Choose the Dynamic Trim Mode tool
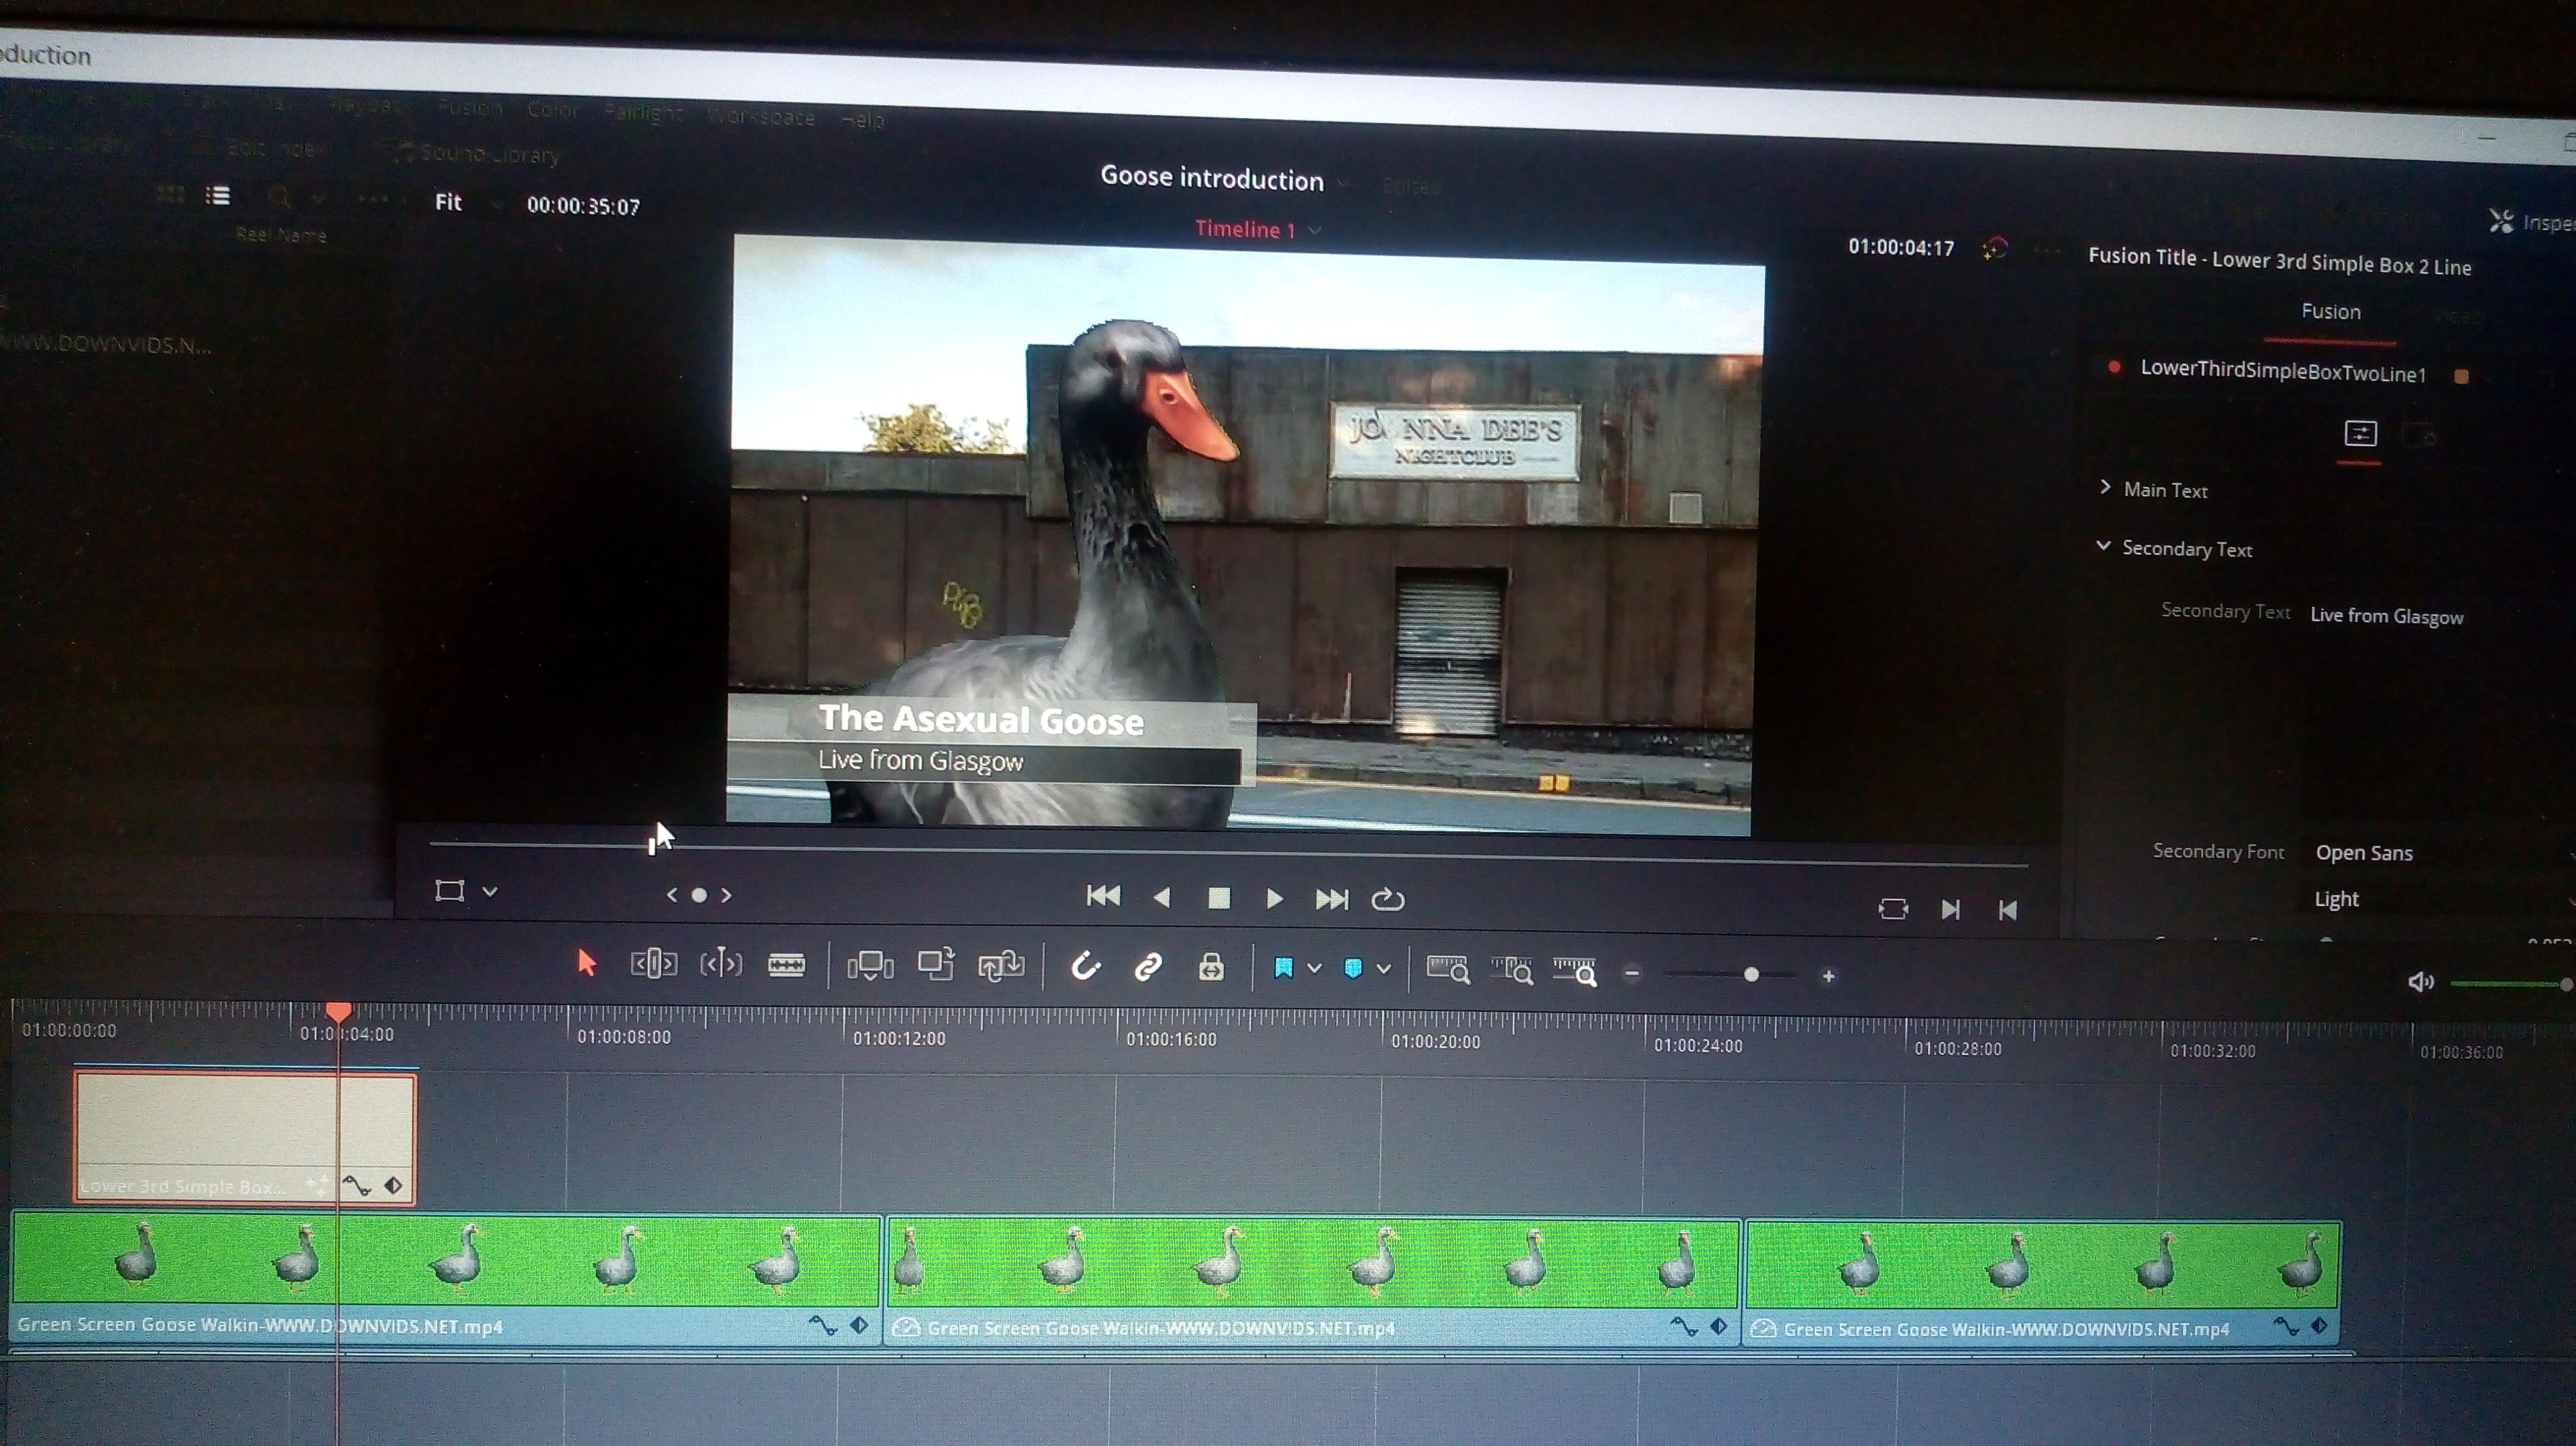The image size is (2576, 1446). 721,964
